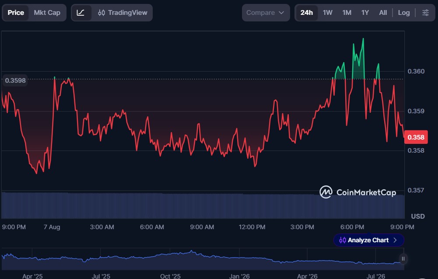Select the Price tab
The height and width of the screenshot is (279, 438).
(x=16, y=13)
